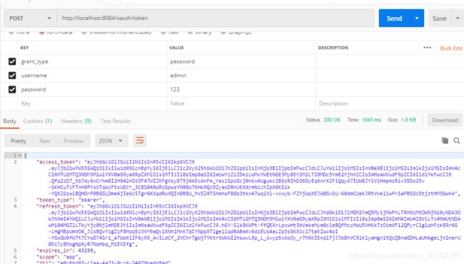Image resolution: width=464 pixels, height=264 pixels.
Task: Uncheck the username row checkbox
Action: (12, 76)
